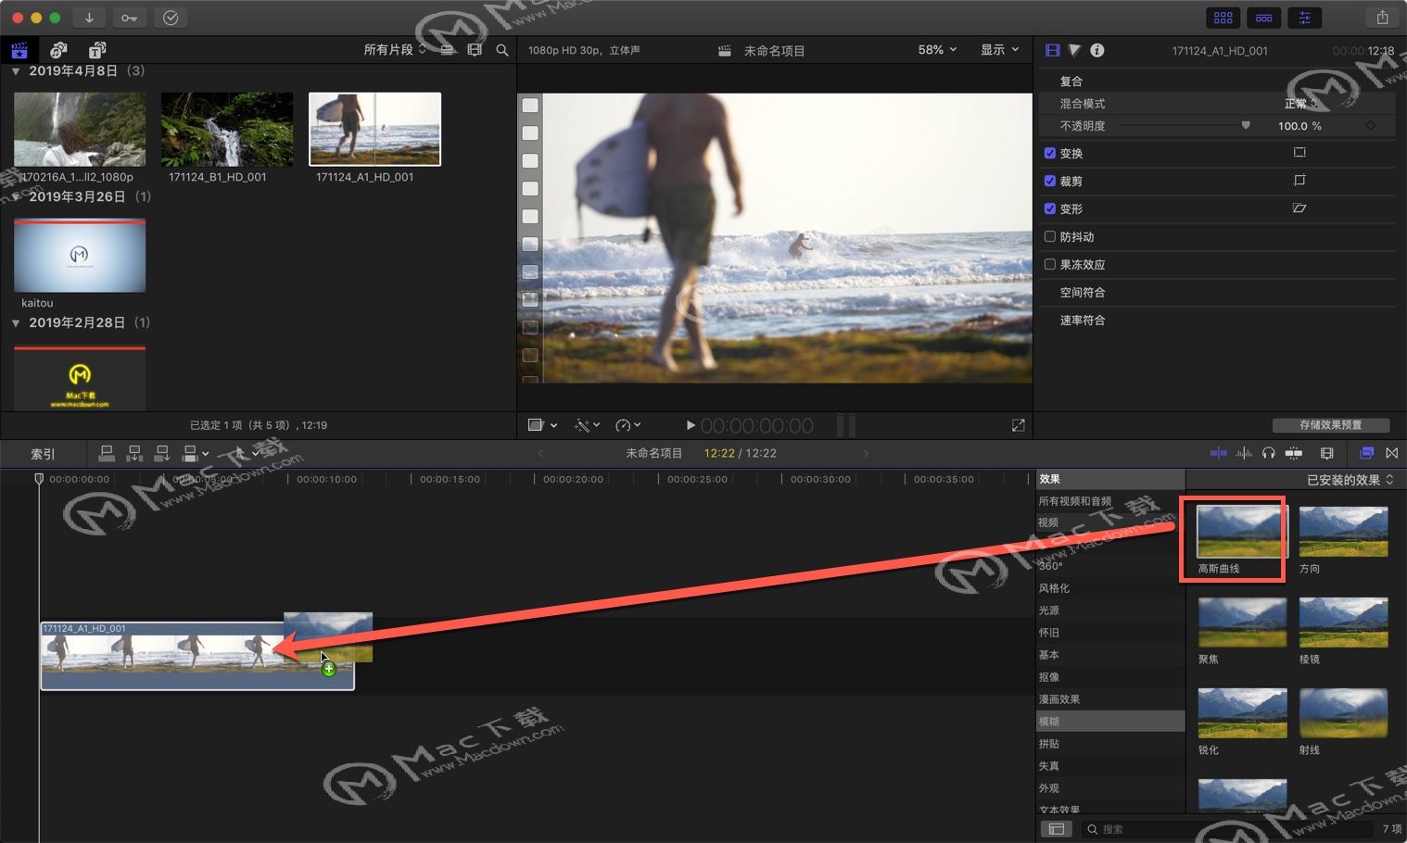Open the Share export icon
This screenshot has height=843, width=1407.
coord(1382,18)
